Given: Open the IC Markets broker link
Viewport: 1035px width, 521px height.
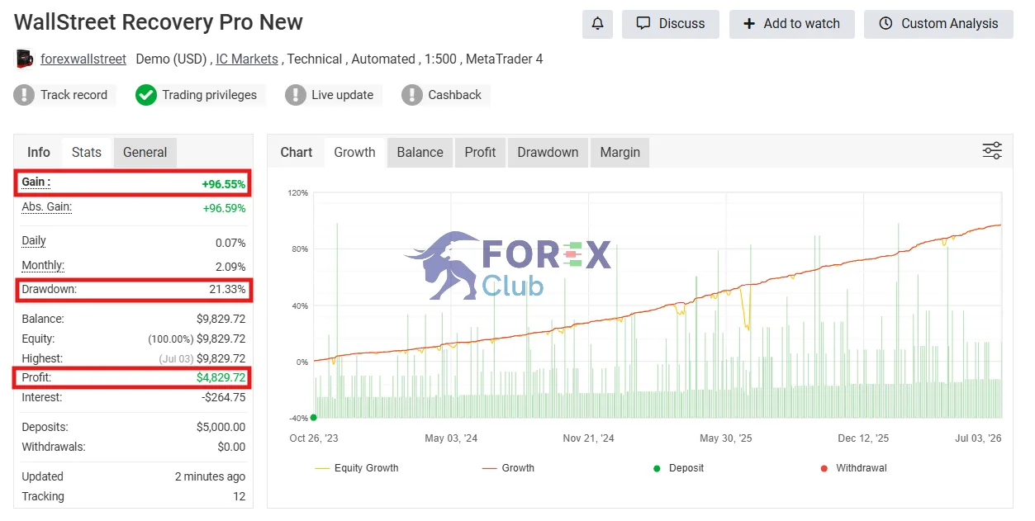Looking at the screenshot, I should (247, 59).
